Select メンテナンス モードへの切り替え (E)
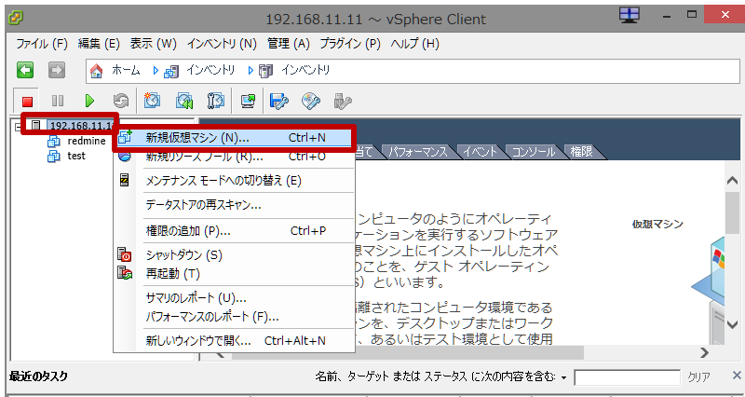745x397 pixels. click(x=235, y=181)
